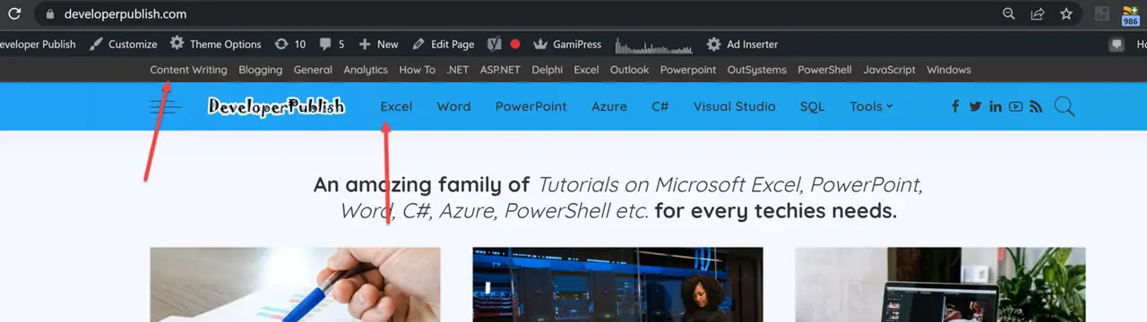Open the hamburger menu icon
This screenshot has width=1147, height=322.
click(166, 106)
